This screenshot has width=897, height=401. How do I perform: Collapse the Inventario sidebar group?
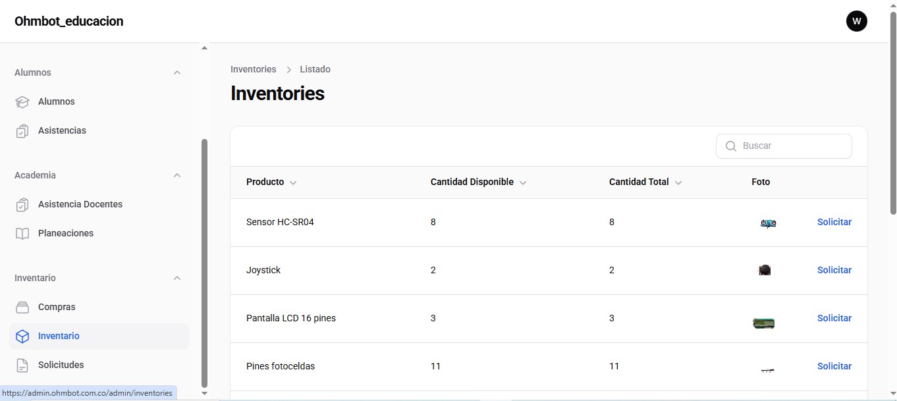(177, 278)
